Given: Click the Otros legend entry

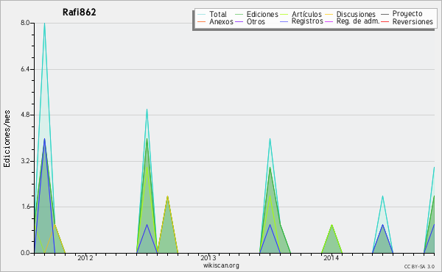Looking at the screenshot, I should 256,21.
